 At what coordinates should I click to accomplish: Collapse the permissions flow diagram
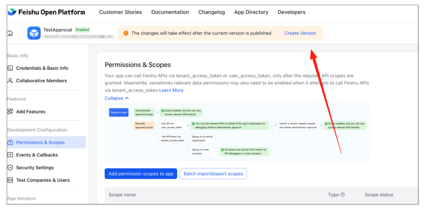tap(117, 98)
